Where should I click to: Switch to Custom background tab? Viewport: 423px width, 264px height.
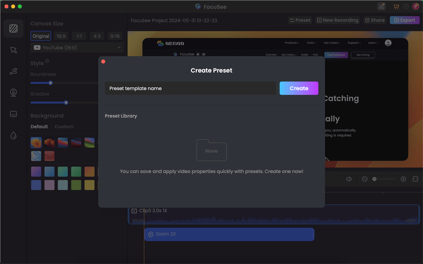pos(64,127)
